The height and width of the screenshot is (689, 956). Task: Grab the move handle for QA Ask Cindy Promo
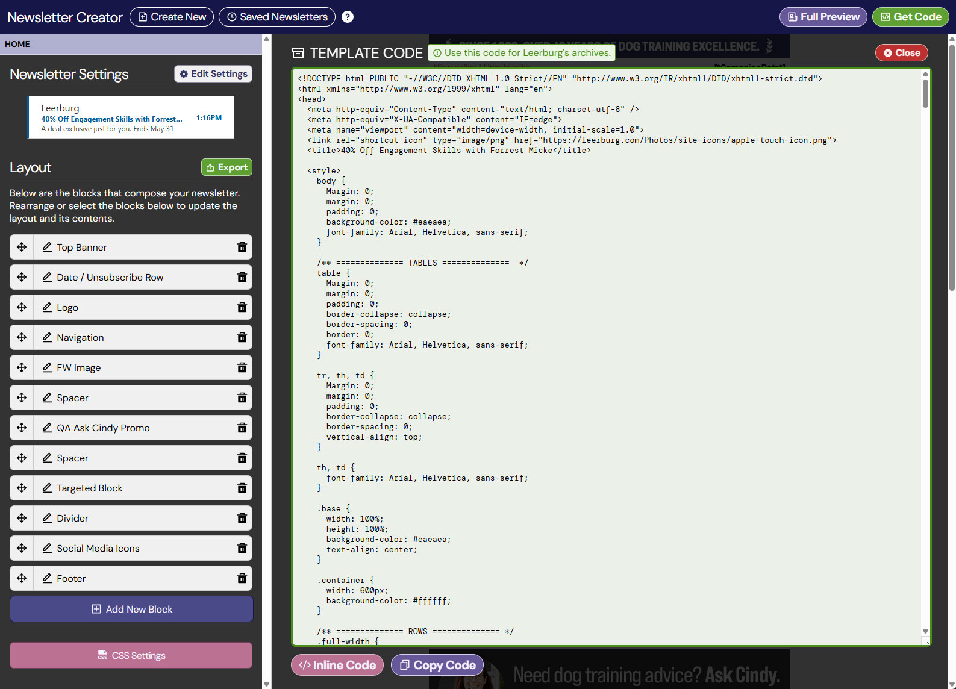tap(22, 428)
